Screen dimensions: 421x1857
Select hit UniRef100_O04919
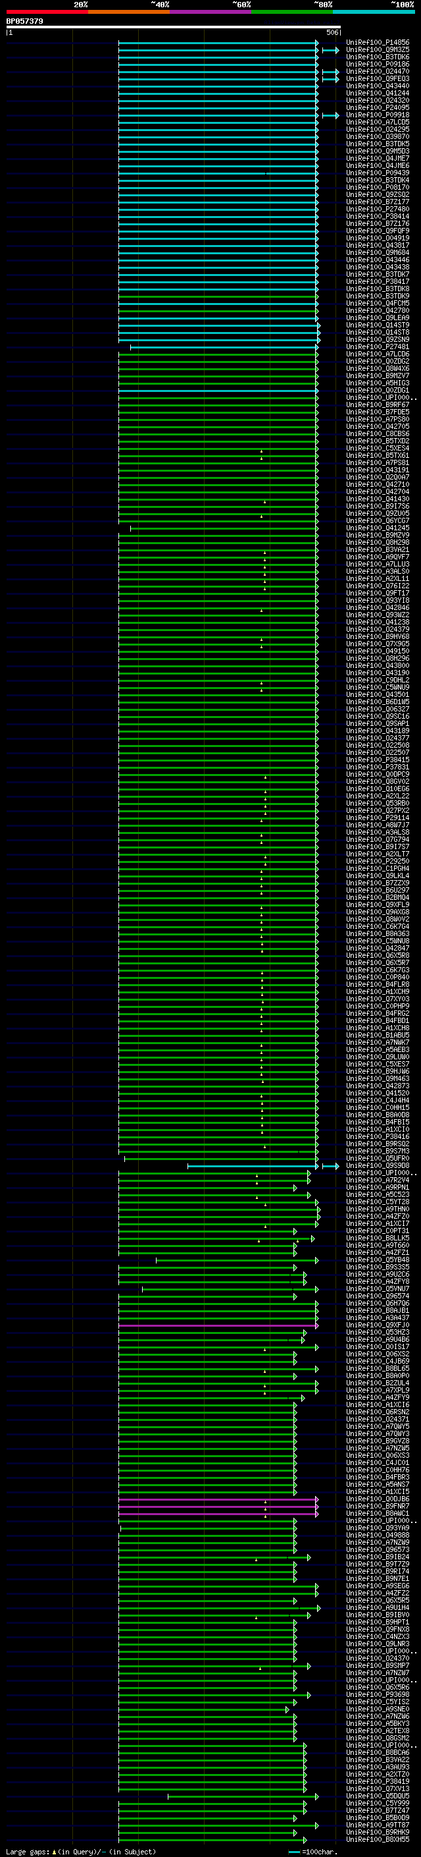(x=377, y=238)
